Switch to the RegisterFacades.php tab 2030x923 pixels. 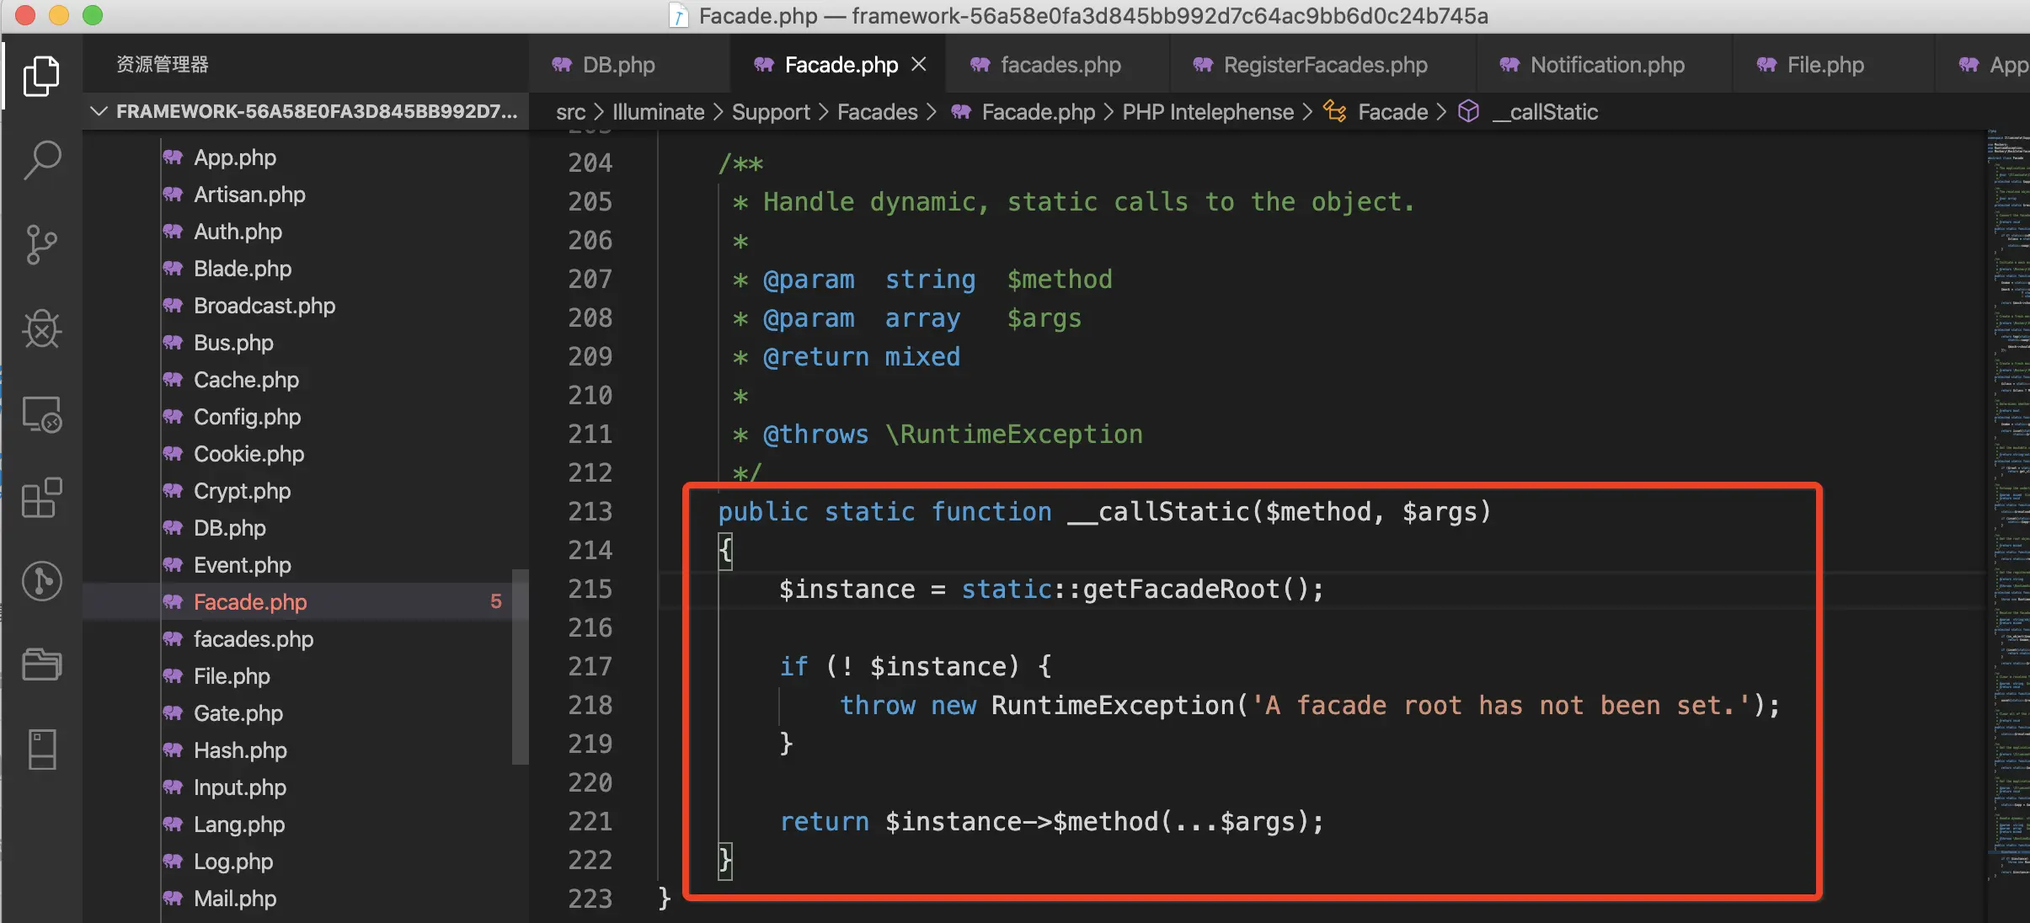pyautogui.click(x=1324, y=65)
